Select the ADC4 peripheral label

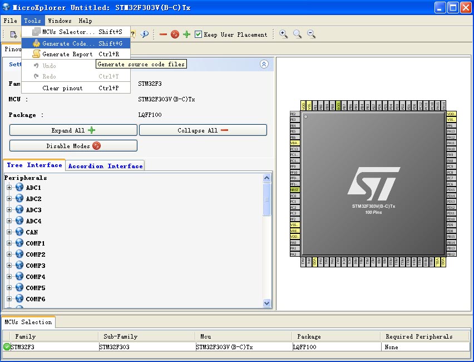pos(33,221)
